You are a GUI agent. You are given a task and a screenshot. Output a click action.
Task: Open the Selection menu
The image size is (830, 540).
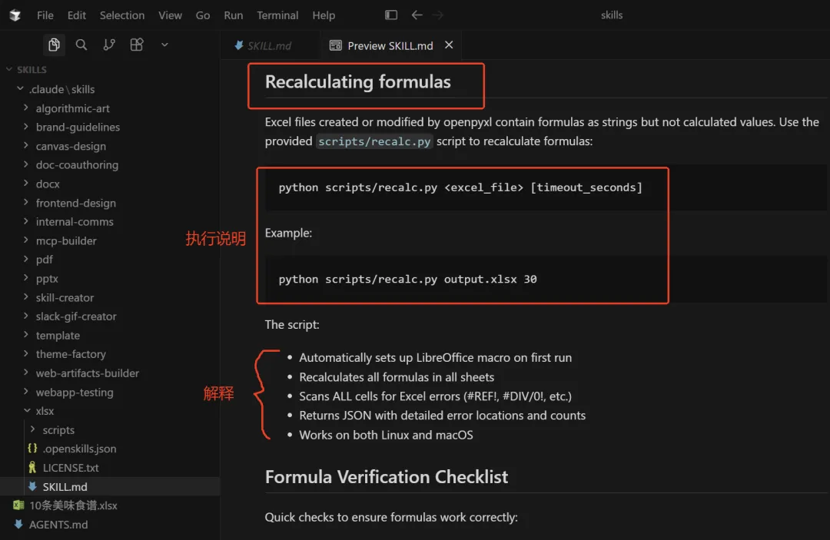pos(122,15)
